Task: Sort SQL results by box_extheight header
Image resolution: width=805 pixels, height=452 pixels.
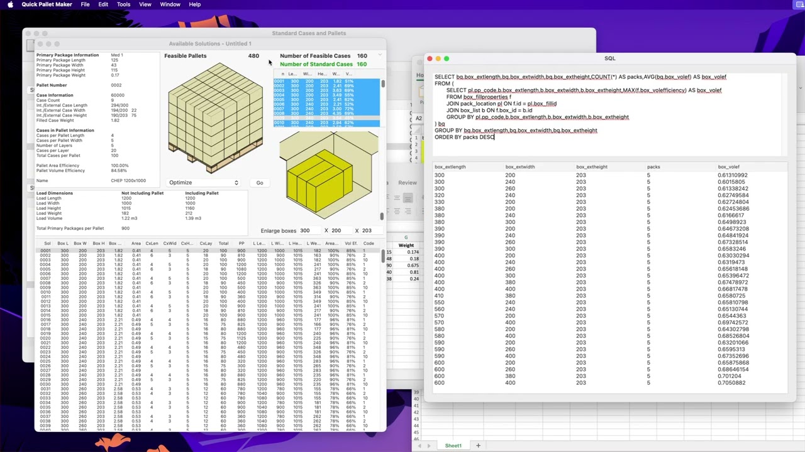Action: click(592, 167)
